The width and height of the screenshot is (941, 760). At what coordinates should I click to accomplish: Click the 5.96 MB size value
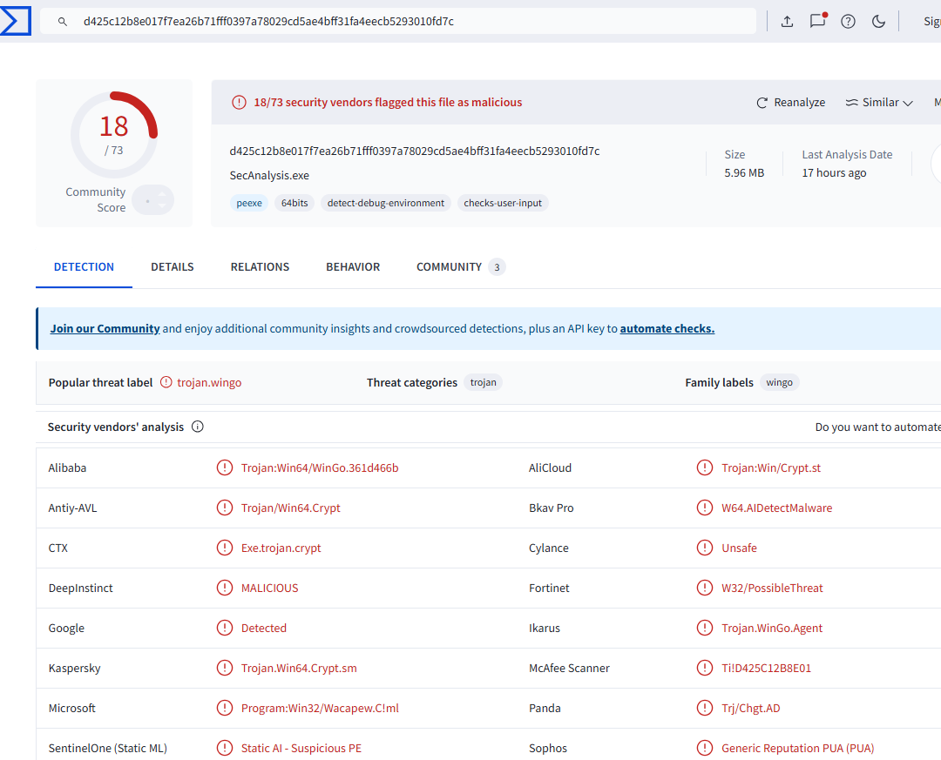point(744,172)
